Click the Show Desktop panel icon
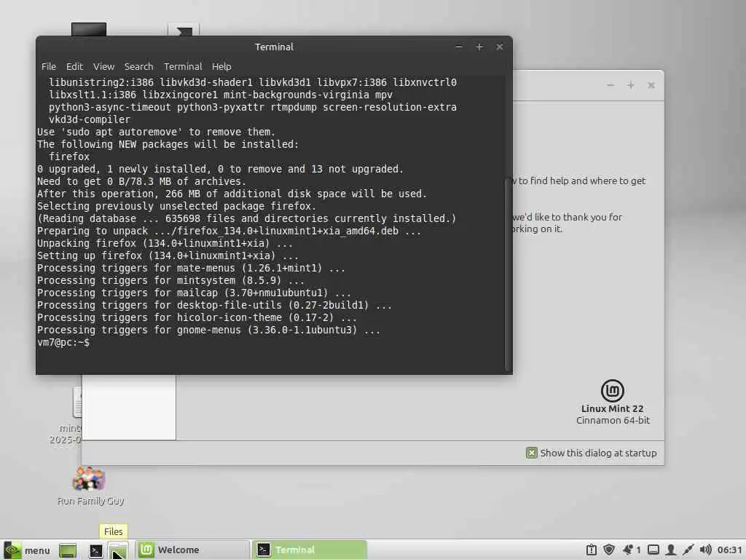The image size is (746, 559). (68, 550)
